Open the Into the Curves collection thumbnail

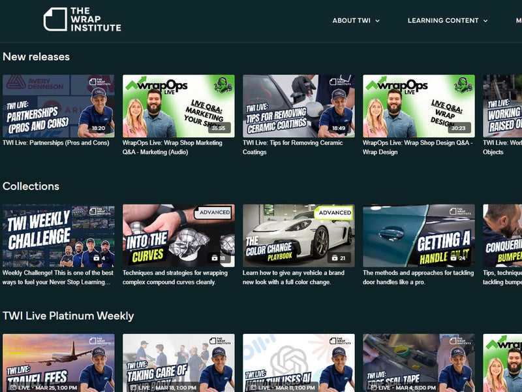pyautogui.click(x=178, y=236)
